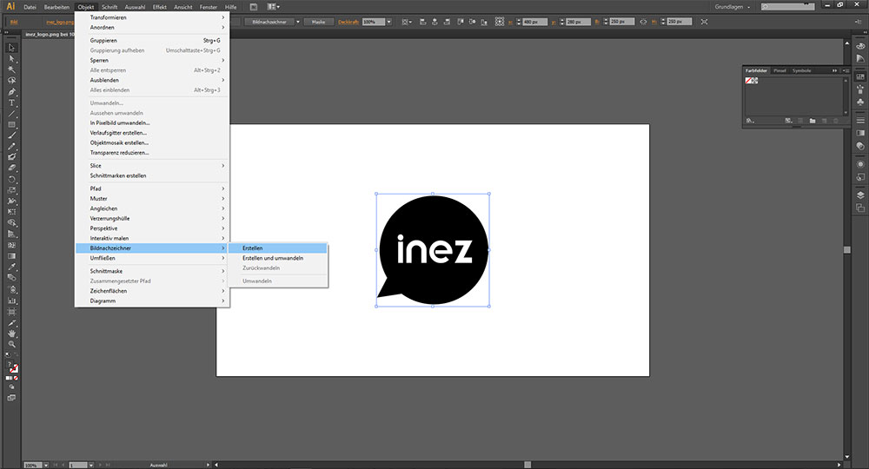Click the new color group folder icon
Image resolution: width=869 pixels, height=469 pixels.
(813, 121)
